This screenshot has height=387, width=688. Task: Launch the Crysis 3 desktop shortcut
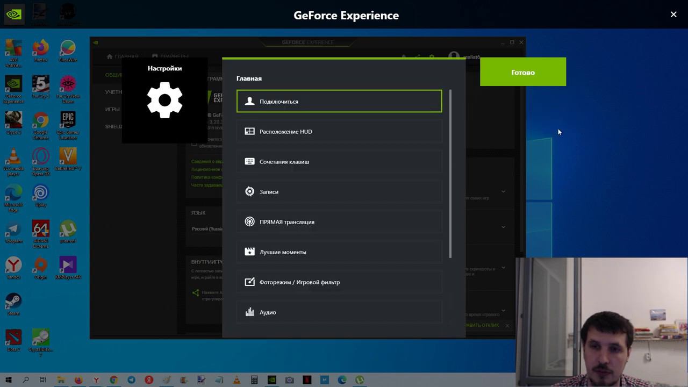pyautogui.click(x=13, y=123)
